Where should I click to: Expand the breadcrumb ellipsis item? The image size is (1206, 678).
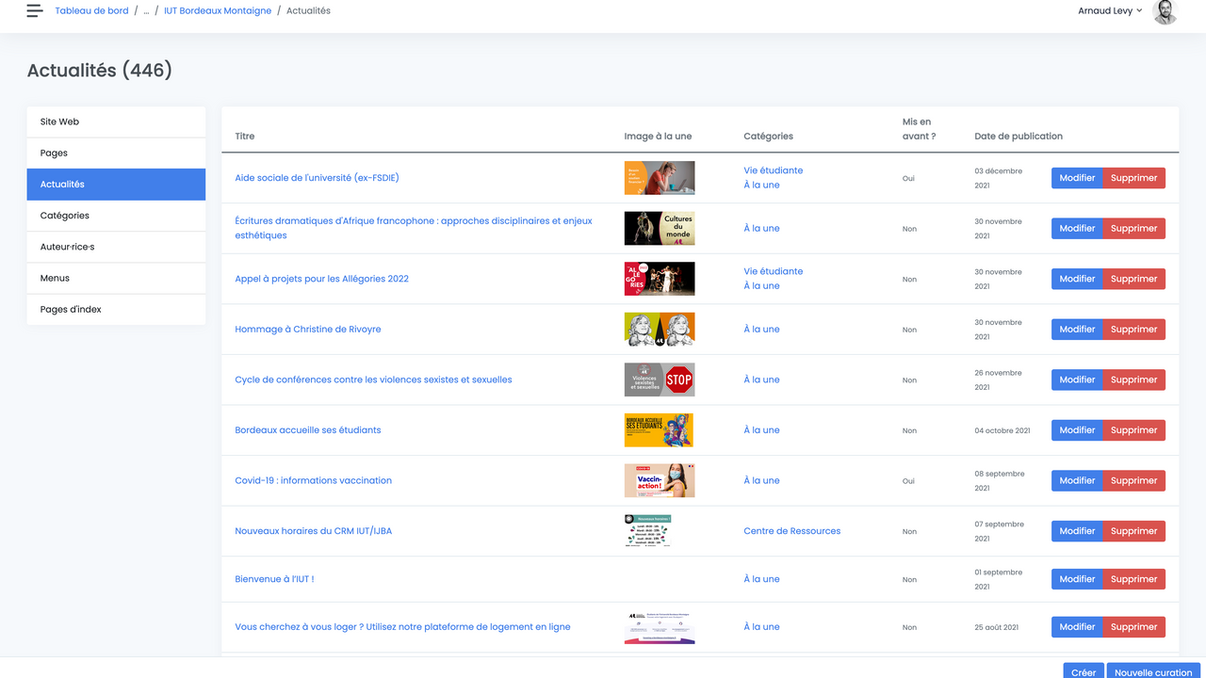coord(146,11)
